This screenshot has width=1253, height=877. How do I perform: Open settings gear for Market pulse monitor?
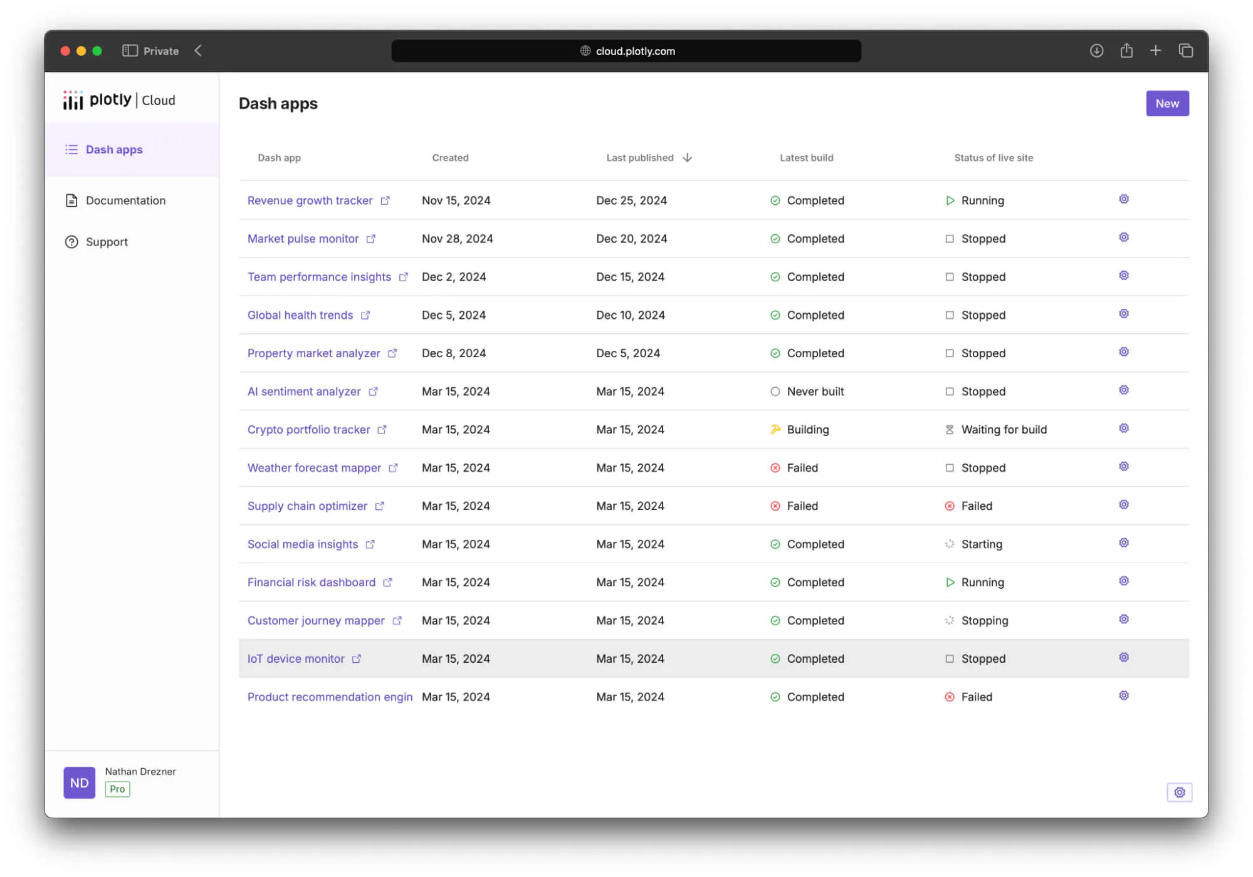pyautogui.click(x=1123, y=237)
